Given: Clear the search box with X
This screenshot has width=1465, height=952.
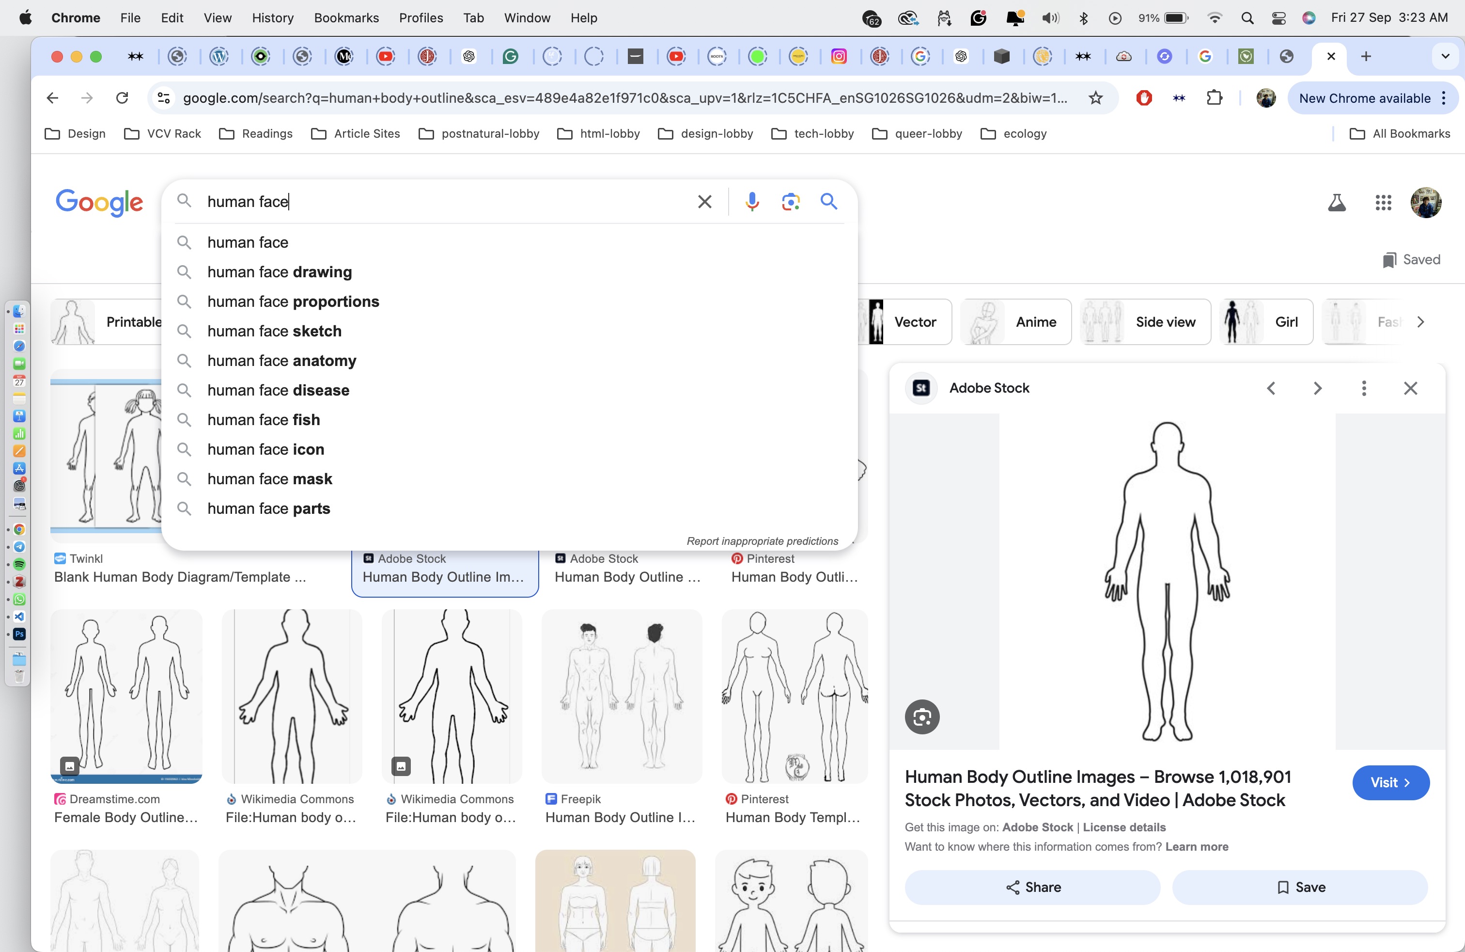Looking at the screenshot, I should click(x=705, y=201).
